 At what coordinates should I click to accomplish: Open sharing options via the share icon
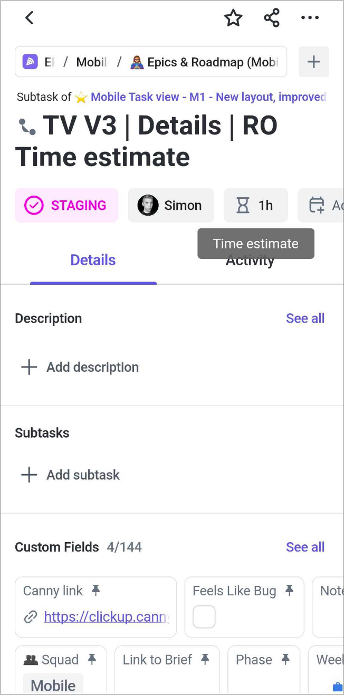click(x=272, y=17)
